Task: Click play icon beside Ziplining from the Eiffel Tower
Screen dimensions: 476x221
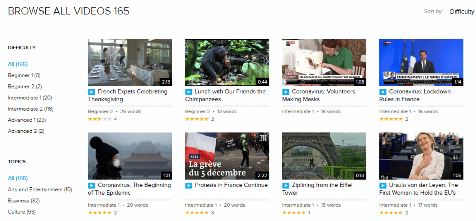Action: 286,185
